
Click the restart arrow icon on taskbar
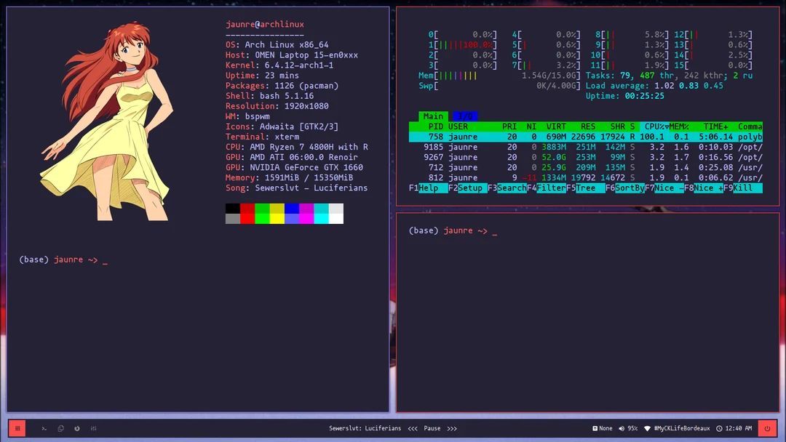pyautogui.click(x=76, y=428)
